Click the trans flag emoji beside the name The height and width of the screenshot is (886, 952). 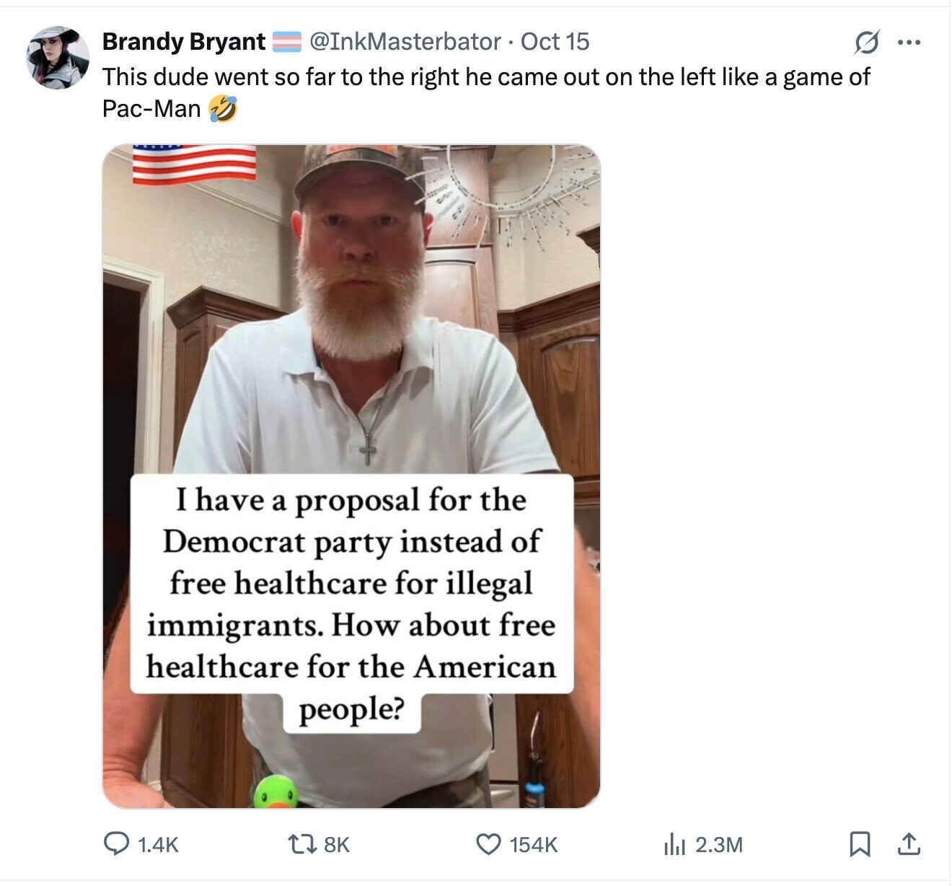[286, 43]
